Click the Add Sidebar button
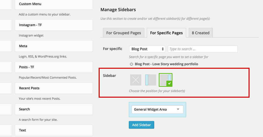 tap(142, 125)
